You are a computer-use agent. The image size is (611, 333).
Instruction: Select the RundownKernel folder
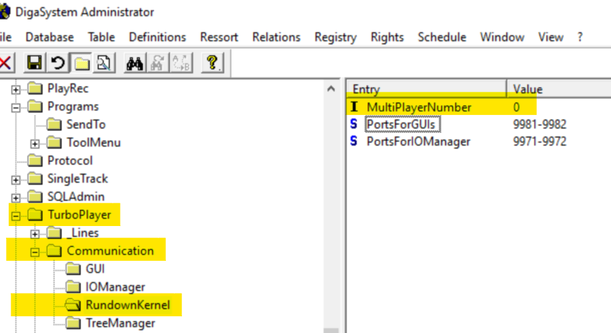[x=127, y=306]
